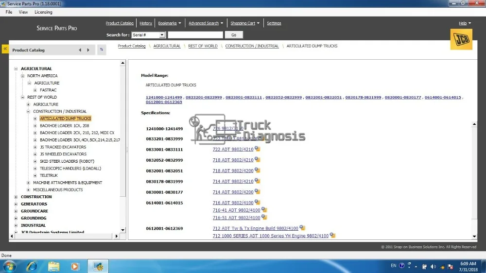
Task: Open History in top navigation
Action: coord(146,23)
